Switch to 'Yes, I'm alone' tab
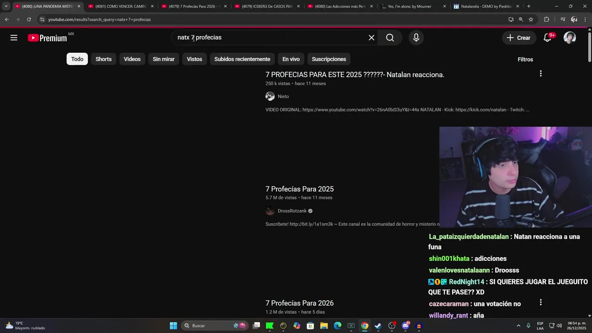Screen dimensions: 592x333 click(x=413, y=6)
